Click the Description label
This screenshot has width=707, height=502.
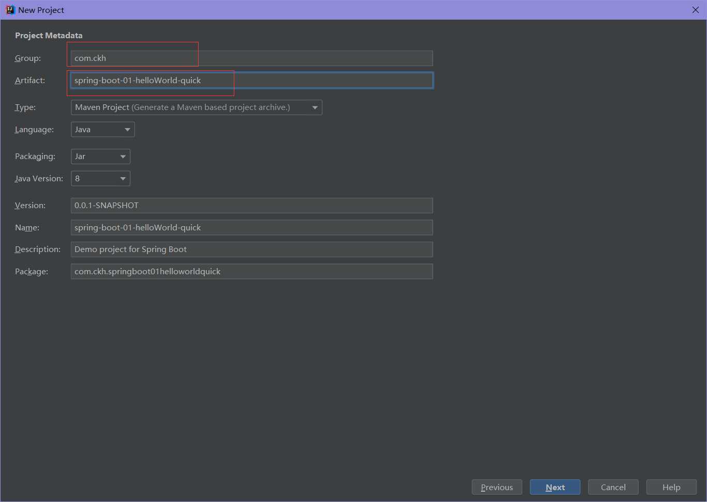[x=38, y=249]
